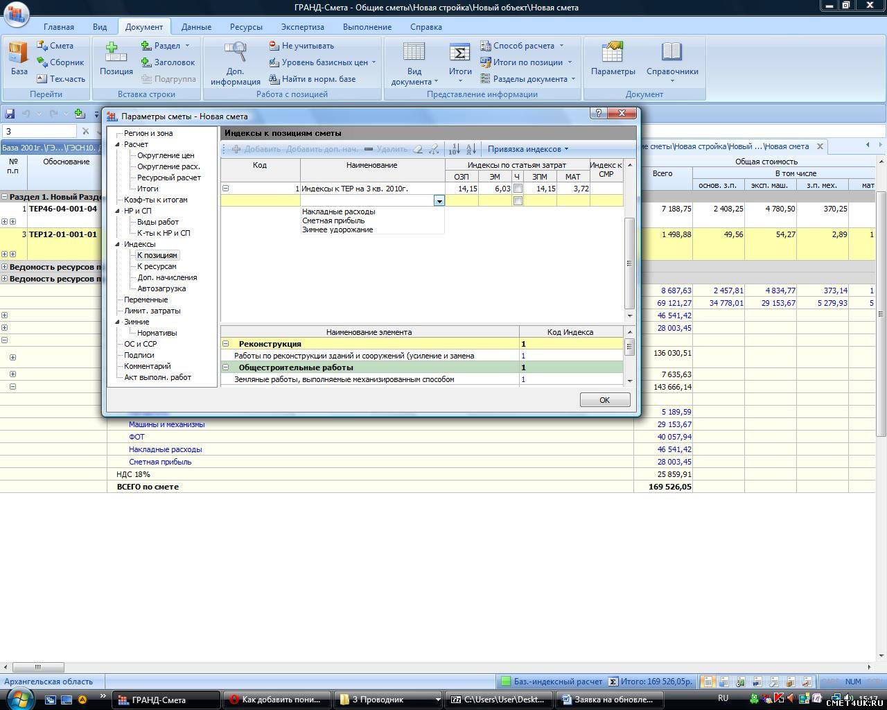
Task: Click the dialog help question mark button
Action: (598, 114)
